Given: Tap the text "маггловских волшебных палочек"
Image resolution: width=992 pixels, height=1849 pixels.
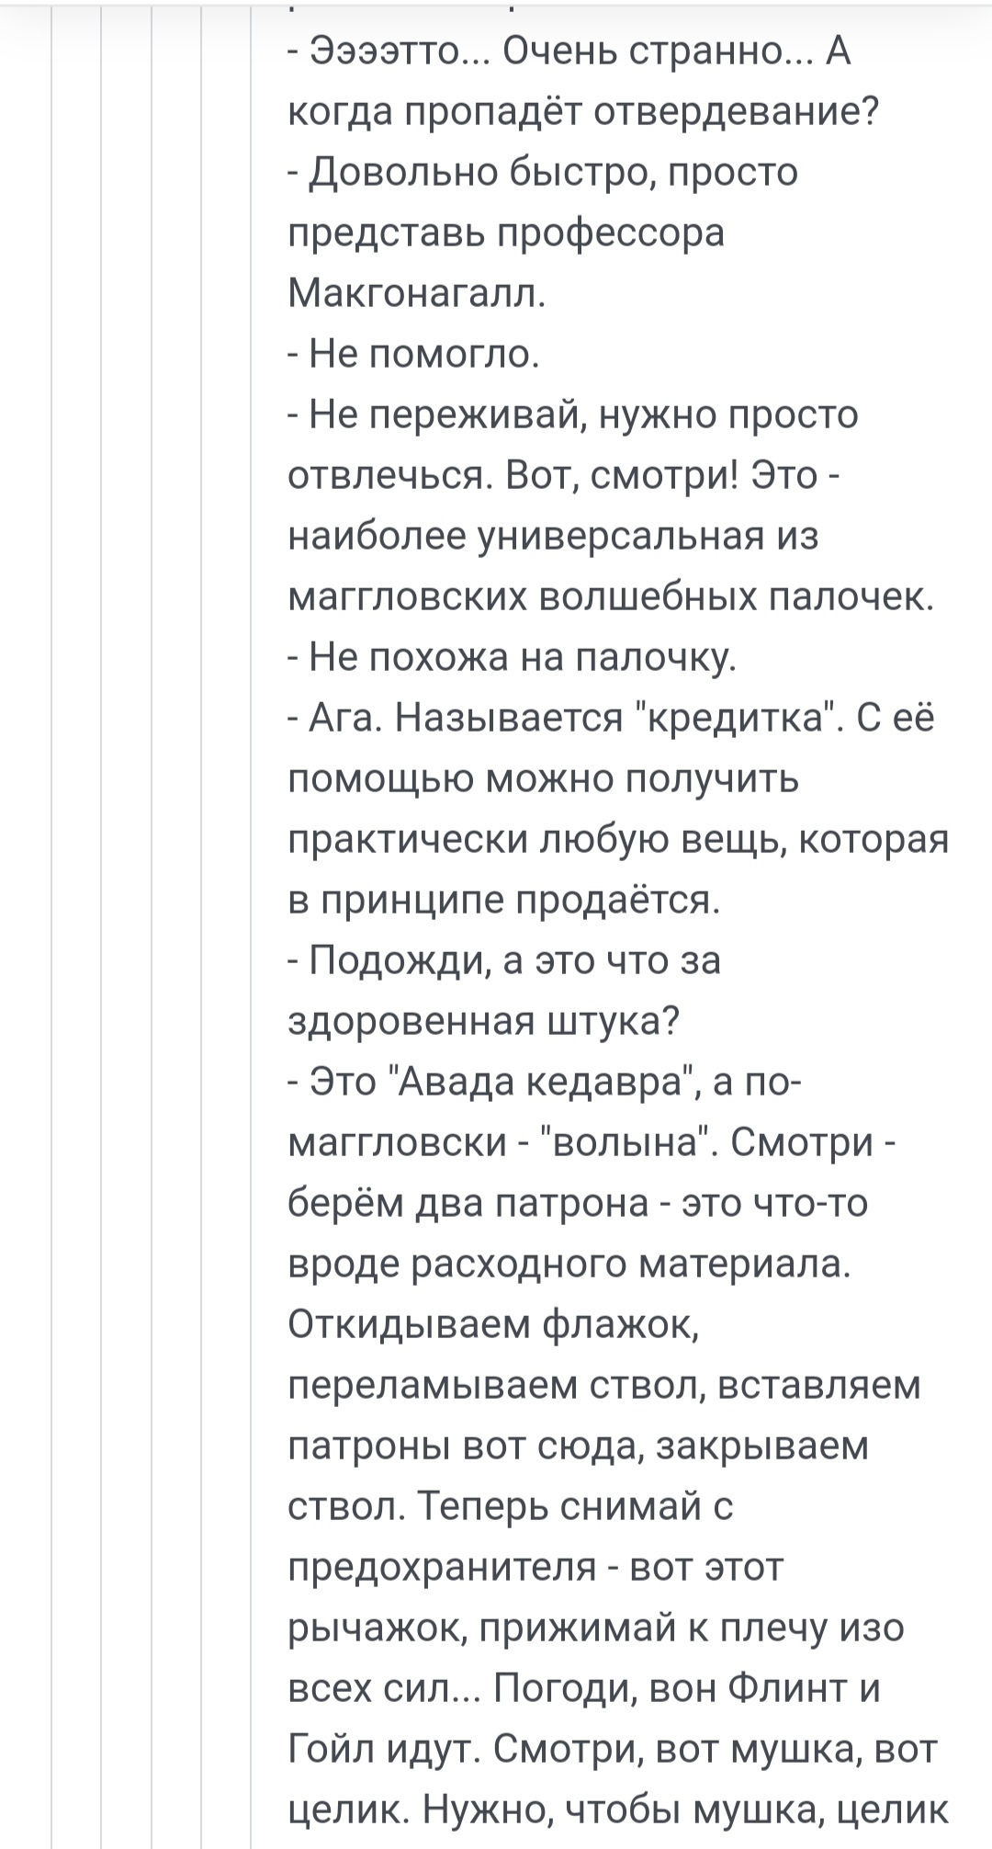Looking at the screenshot, I should (x=610, y=596).
